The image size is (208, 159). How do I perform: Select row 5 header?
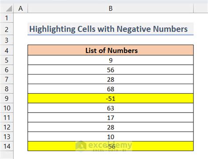pos(7,60)
